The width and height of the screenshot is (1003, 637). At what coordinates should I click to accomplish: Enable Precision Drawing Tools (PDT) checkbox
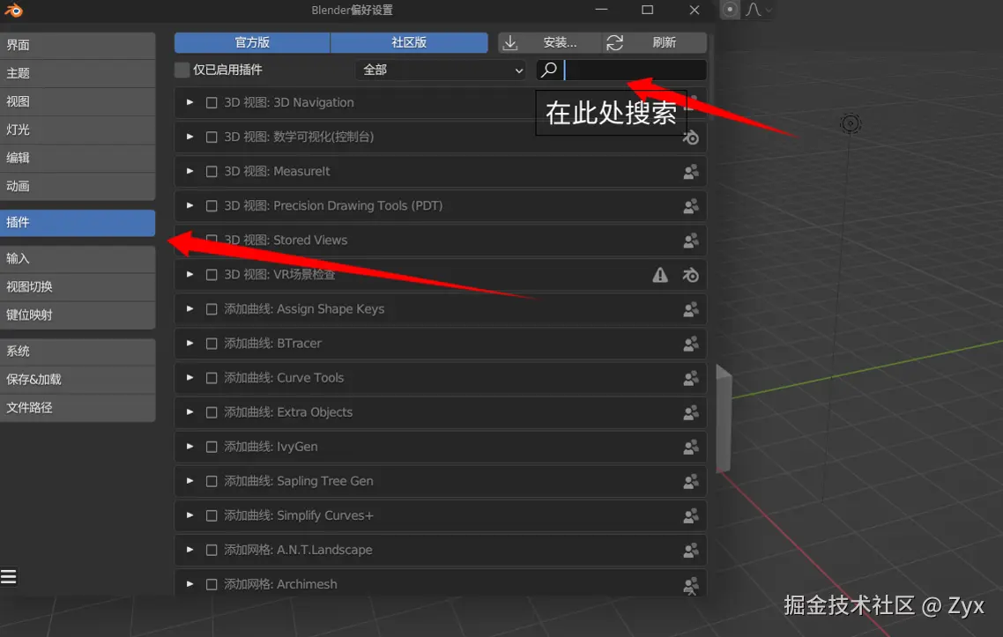coord(212,206)
